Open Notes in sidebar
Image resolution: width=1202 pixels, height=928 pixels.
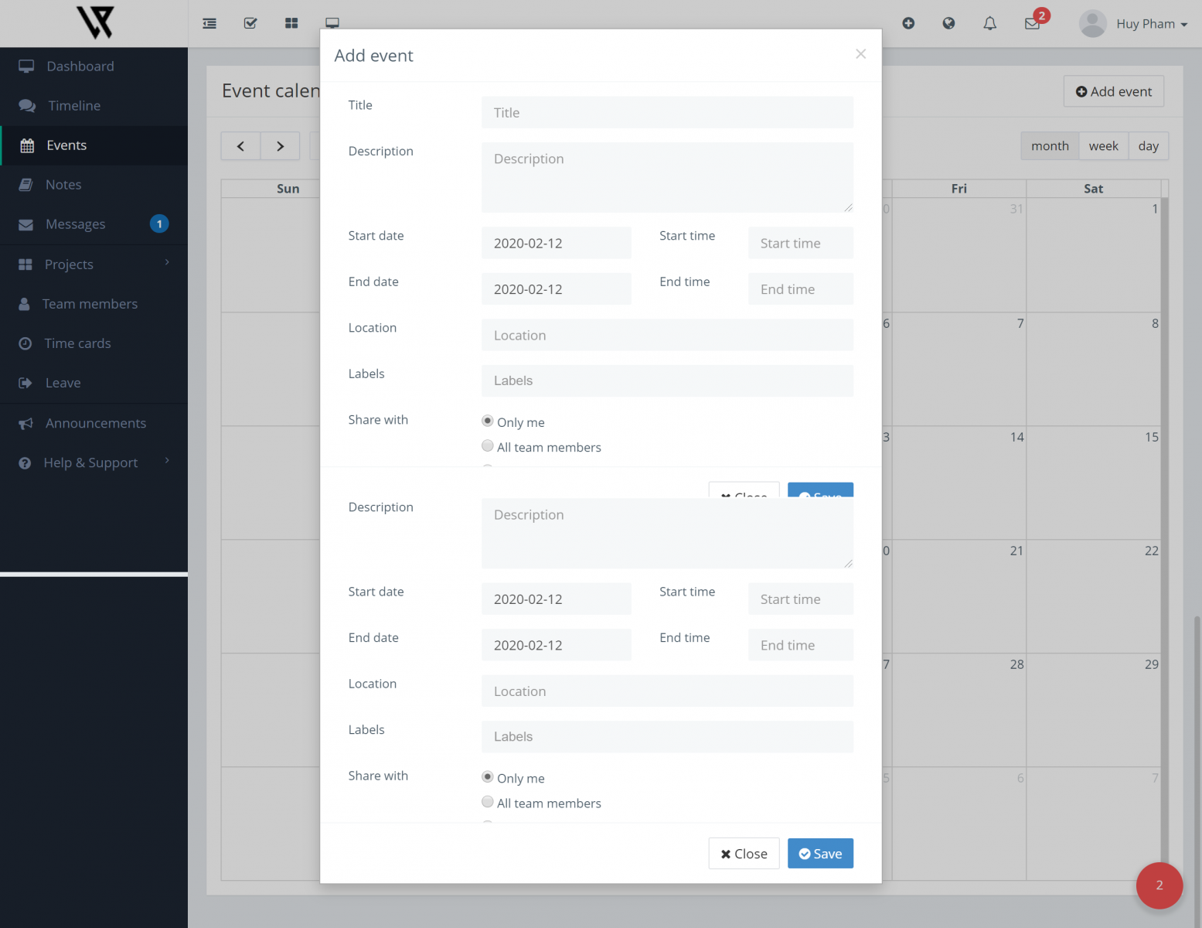[94, 185]
